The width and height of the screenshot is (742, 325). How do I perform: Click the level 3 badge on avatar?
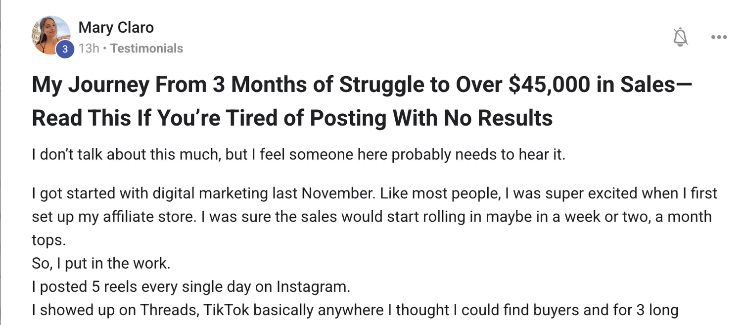tap(65, 49)
